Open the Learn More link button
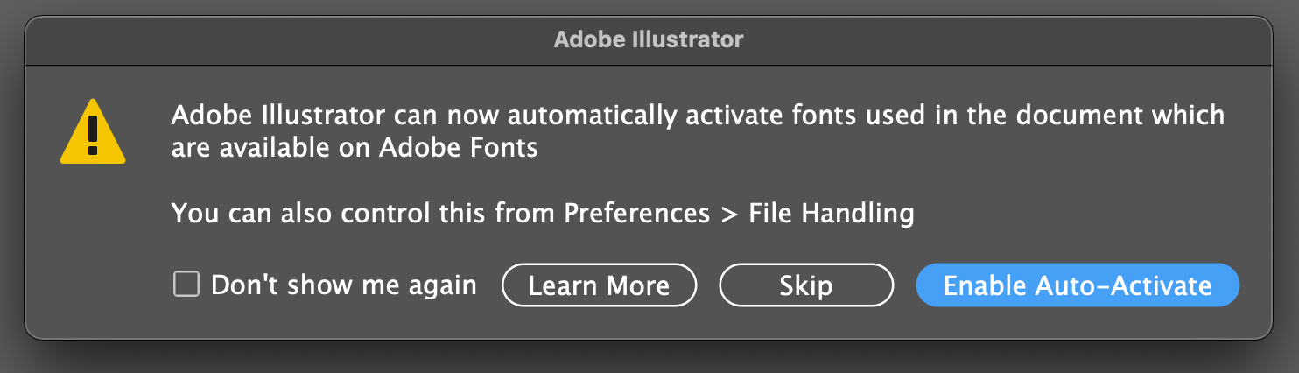1299x373 pixels. pyautogui.click(x=600, y=285)
